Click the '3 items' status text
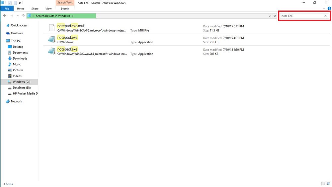Screen dimensions: 332x187 click(8, 184)
